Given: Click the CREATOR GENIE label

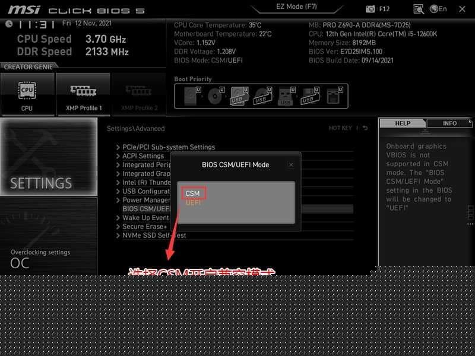Looking at the screenshot, I should click(x=28, y=67).
